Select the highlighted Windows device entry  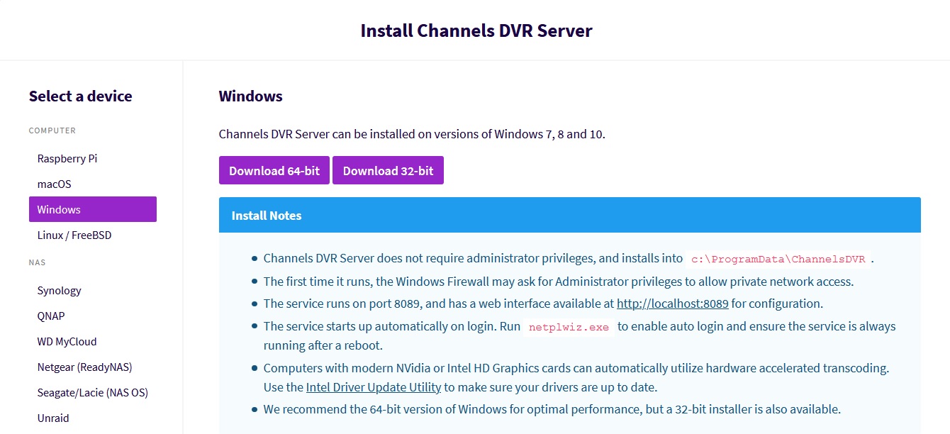click(x=92, y=210)
